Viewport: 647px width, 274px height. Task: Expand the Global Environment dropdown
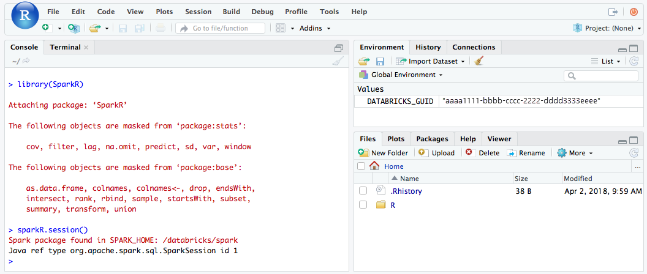401,75
